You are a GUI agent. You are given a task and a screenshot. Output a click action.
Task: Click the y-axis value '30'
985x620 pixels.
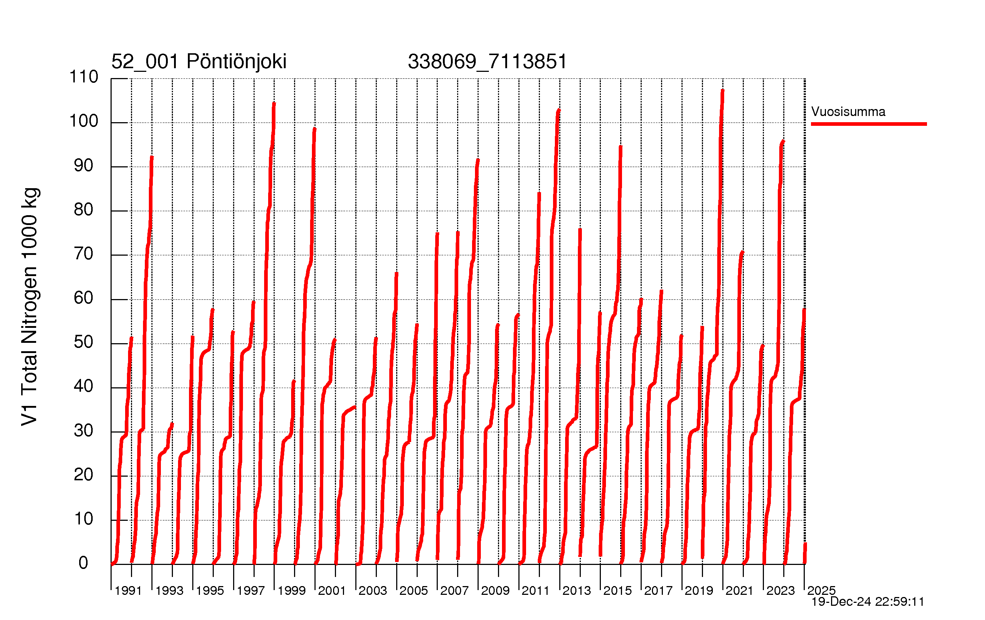click(x=84, y=431)
